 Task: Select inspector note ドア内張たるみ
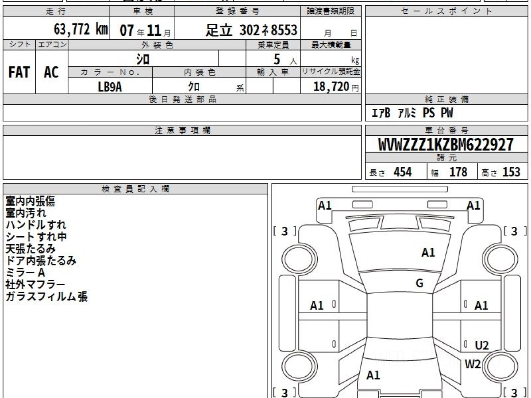tap(41, 261)
